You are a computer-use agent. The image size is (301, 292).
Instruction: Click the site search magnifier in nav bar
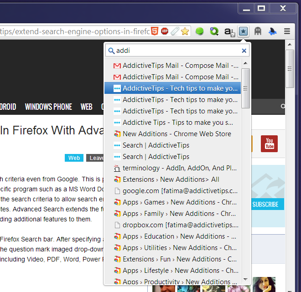click(283, 106)
